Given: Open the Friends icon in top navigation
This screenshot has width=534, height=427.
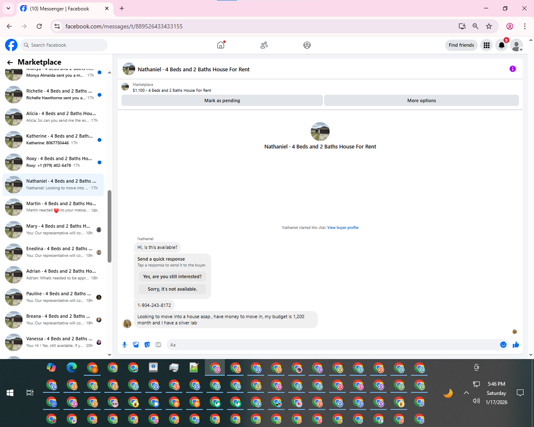Looking at the screenshot, I should click(x=264, y=45).
